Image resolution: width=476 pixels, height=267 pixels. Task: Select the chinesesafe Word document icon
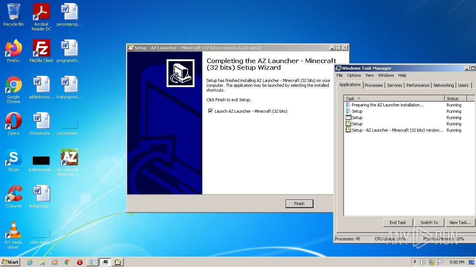pyautogui.click(x=41, y=124)
